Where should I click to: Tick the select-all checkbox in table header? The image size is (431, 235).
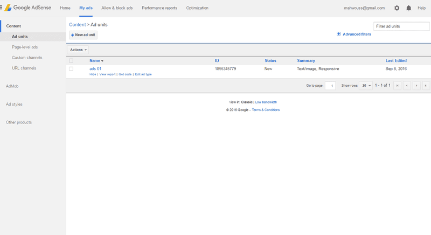coord(71,61)
